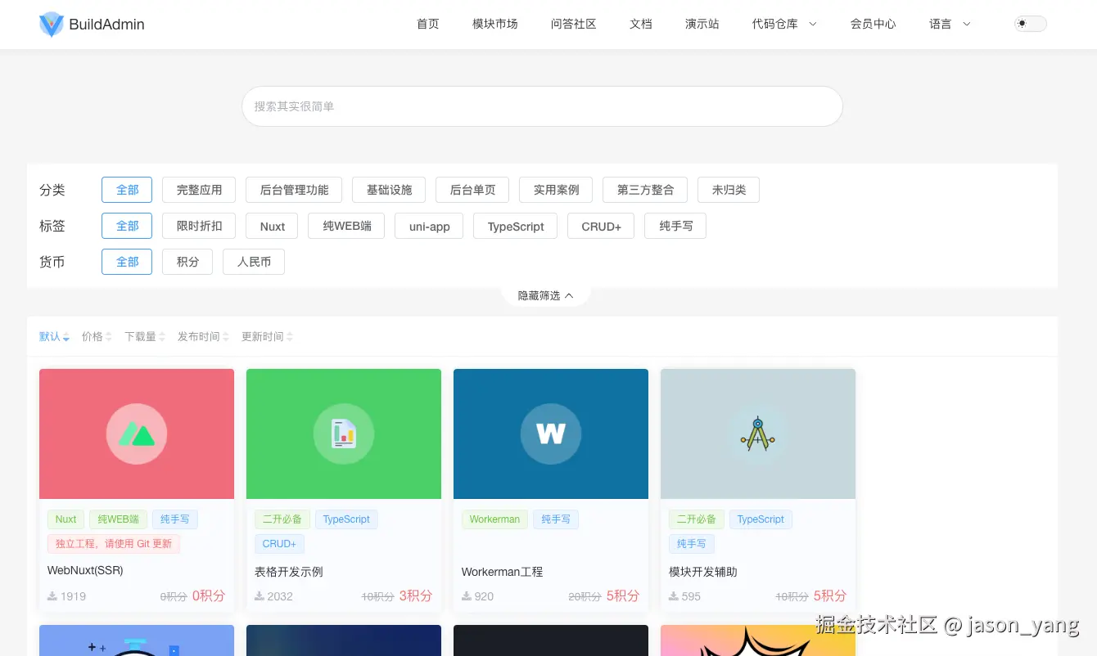Click the Workerman W logo icon

pos(551,434)
